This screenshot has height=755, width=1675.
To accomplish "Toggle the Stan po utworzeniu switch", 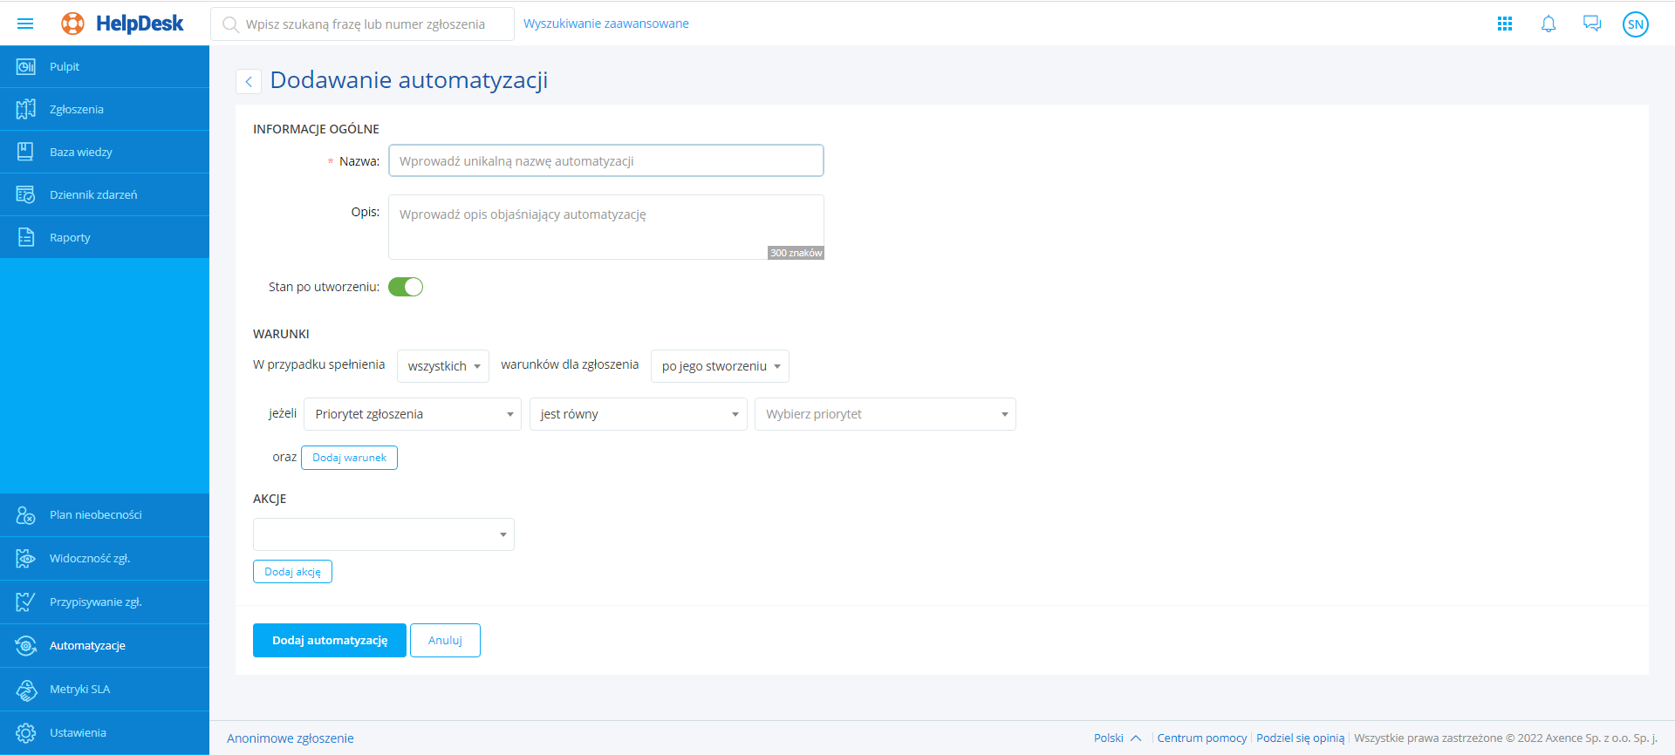I will point(406,287).
